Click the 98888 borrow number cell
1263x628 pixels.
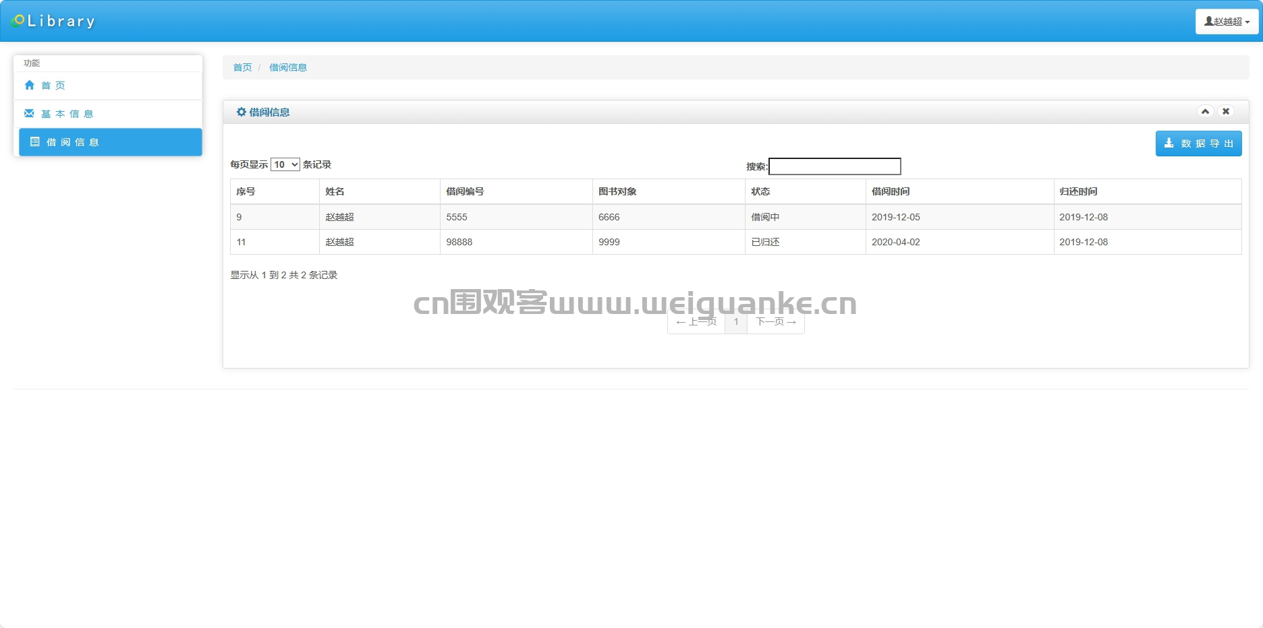click(x=516, y=242)
